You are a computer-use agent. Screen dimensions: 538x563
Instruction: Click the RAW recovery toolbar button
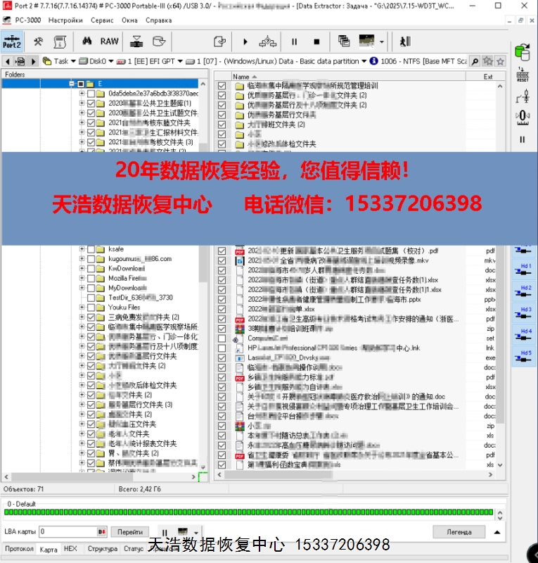point(110,42)
